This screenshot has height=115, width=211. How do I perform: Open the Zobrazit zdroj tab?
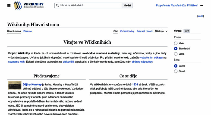[x=127, y=31]
